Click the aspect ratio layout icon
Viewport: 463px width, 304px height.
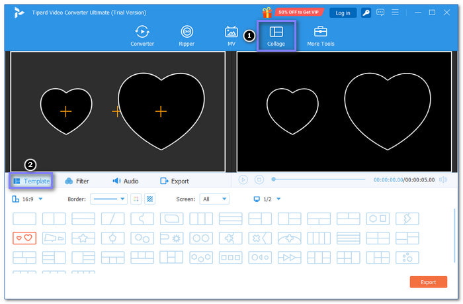15,199
